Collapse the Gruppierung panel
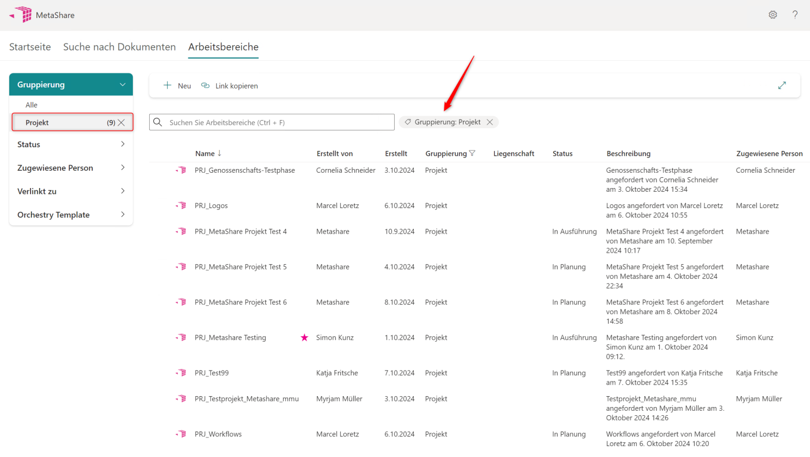 (122, 85)
